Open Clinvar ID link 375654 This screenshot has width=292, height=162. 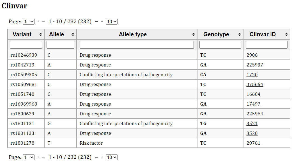(x=255, y=85)
